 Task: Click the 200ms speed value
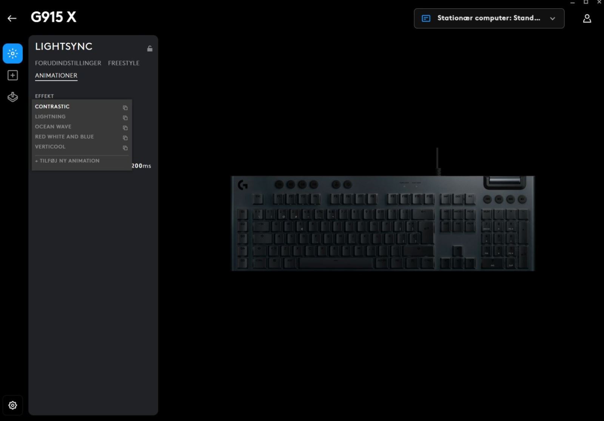click(141, 166)
